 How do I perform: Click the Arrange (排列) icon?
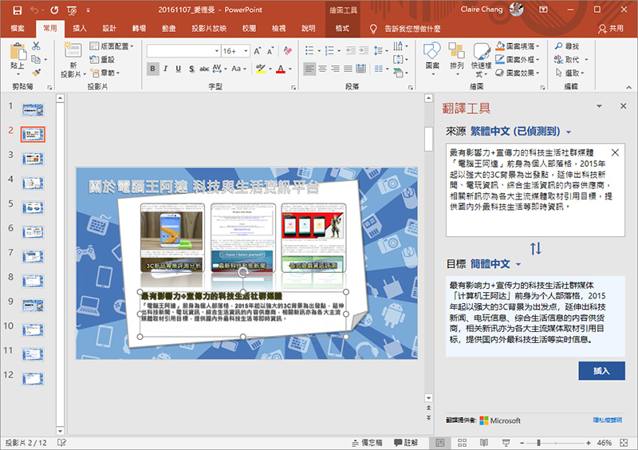tap(456, 51)
